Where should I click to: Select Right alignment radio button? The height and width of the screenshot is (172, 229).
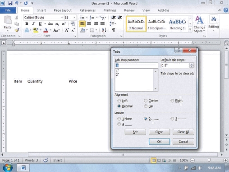point(172,101)
